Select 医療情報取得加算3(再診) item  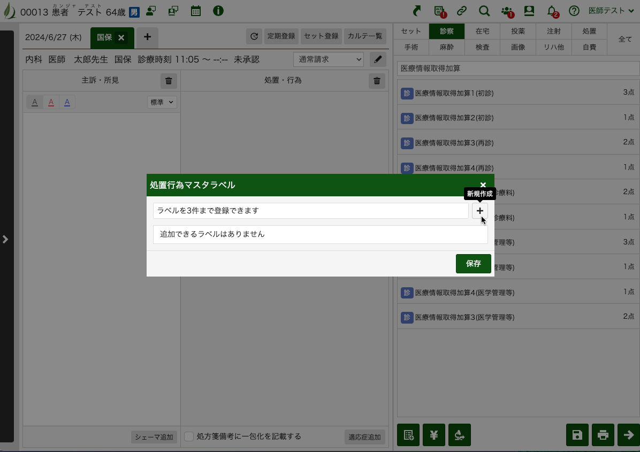[x=519, y=143]
